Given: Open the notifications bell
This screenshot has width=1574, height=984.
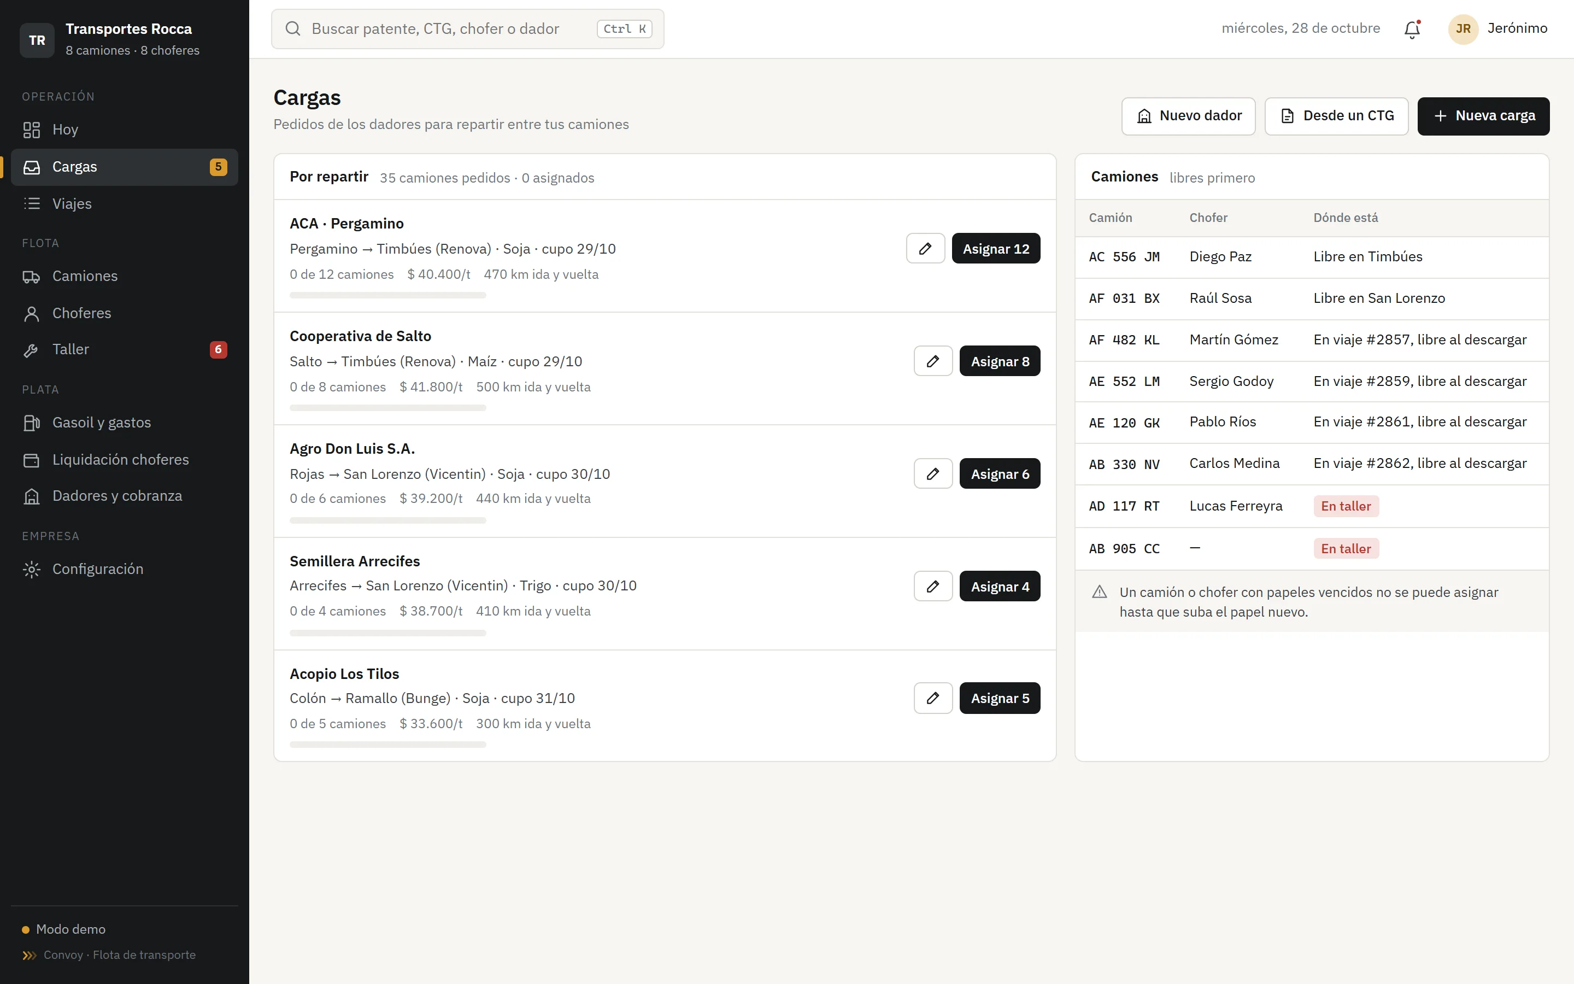Looking at the screenshot, I should click(1411, 30).
